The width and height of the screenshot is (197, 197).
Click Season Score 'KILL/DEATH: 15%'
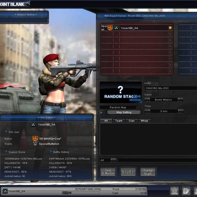coord(16,163)
